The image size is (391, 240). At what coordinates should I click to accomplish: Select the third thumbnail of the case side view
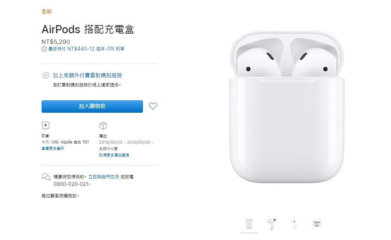pyautogui.click(x=294, y=224)
